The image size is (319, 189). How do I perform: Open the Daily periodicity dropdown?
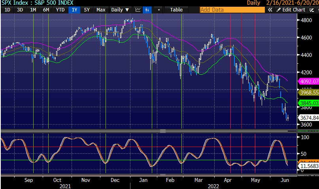pos(120,9)
